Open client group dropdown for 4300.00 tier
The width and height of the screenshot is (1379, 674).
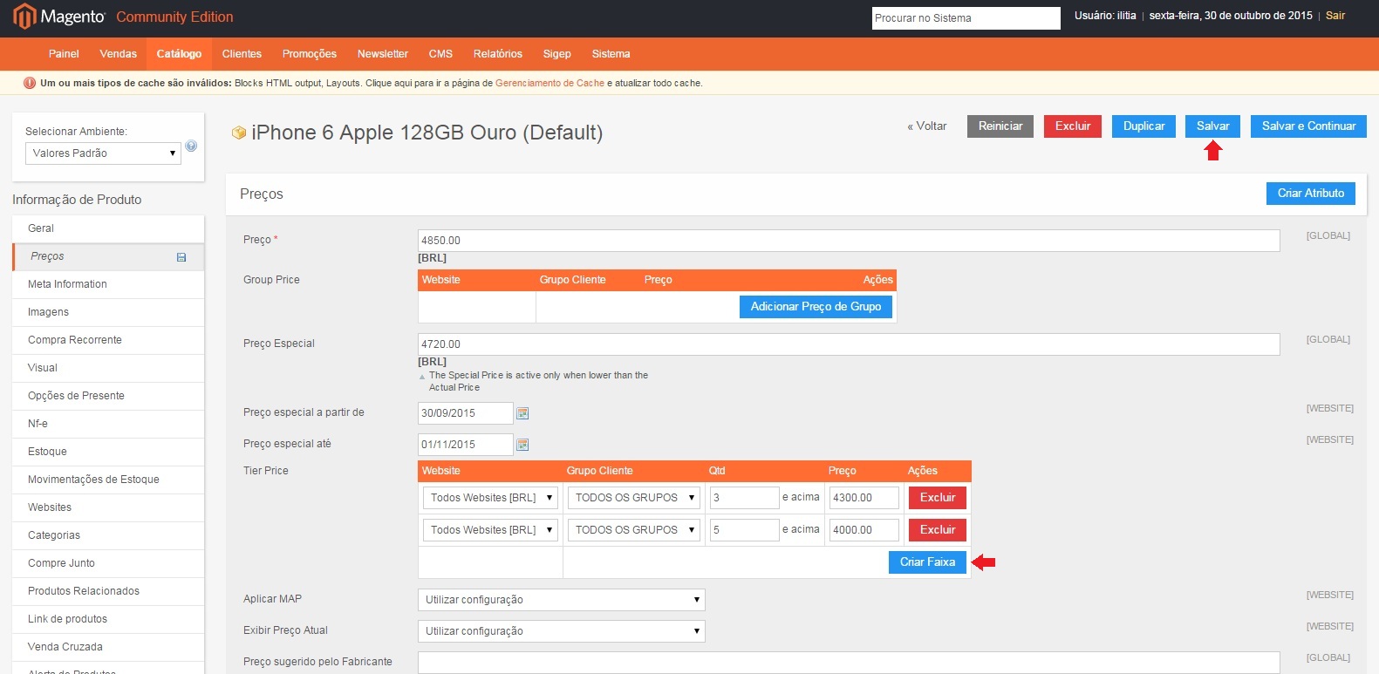634,498
